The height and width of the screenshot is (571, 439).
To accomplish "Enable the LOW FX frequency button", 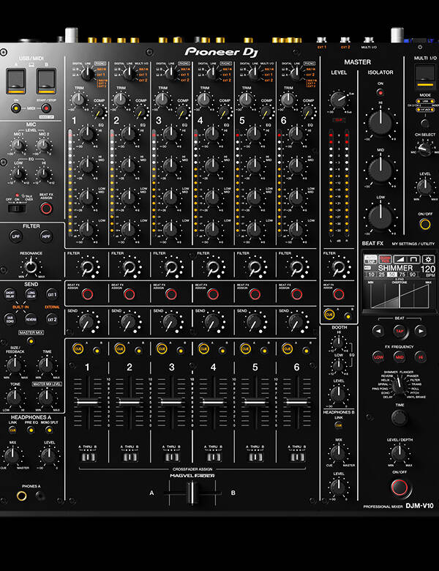I will pos(378,357).
